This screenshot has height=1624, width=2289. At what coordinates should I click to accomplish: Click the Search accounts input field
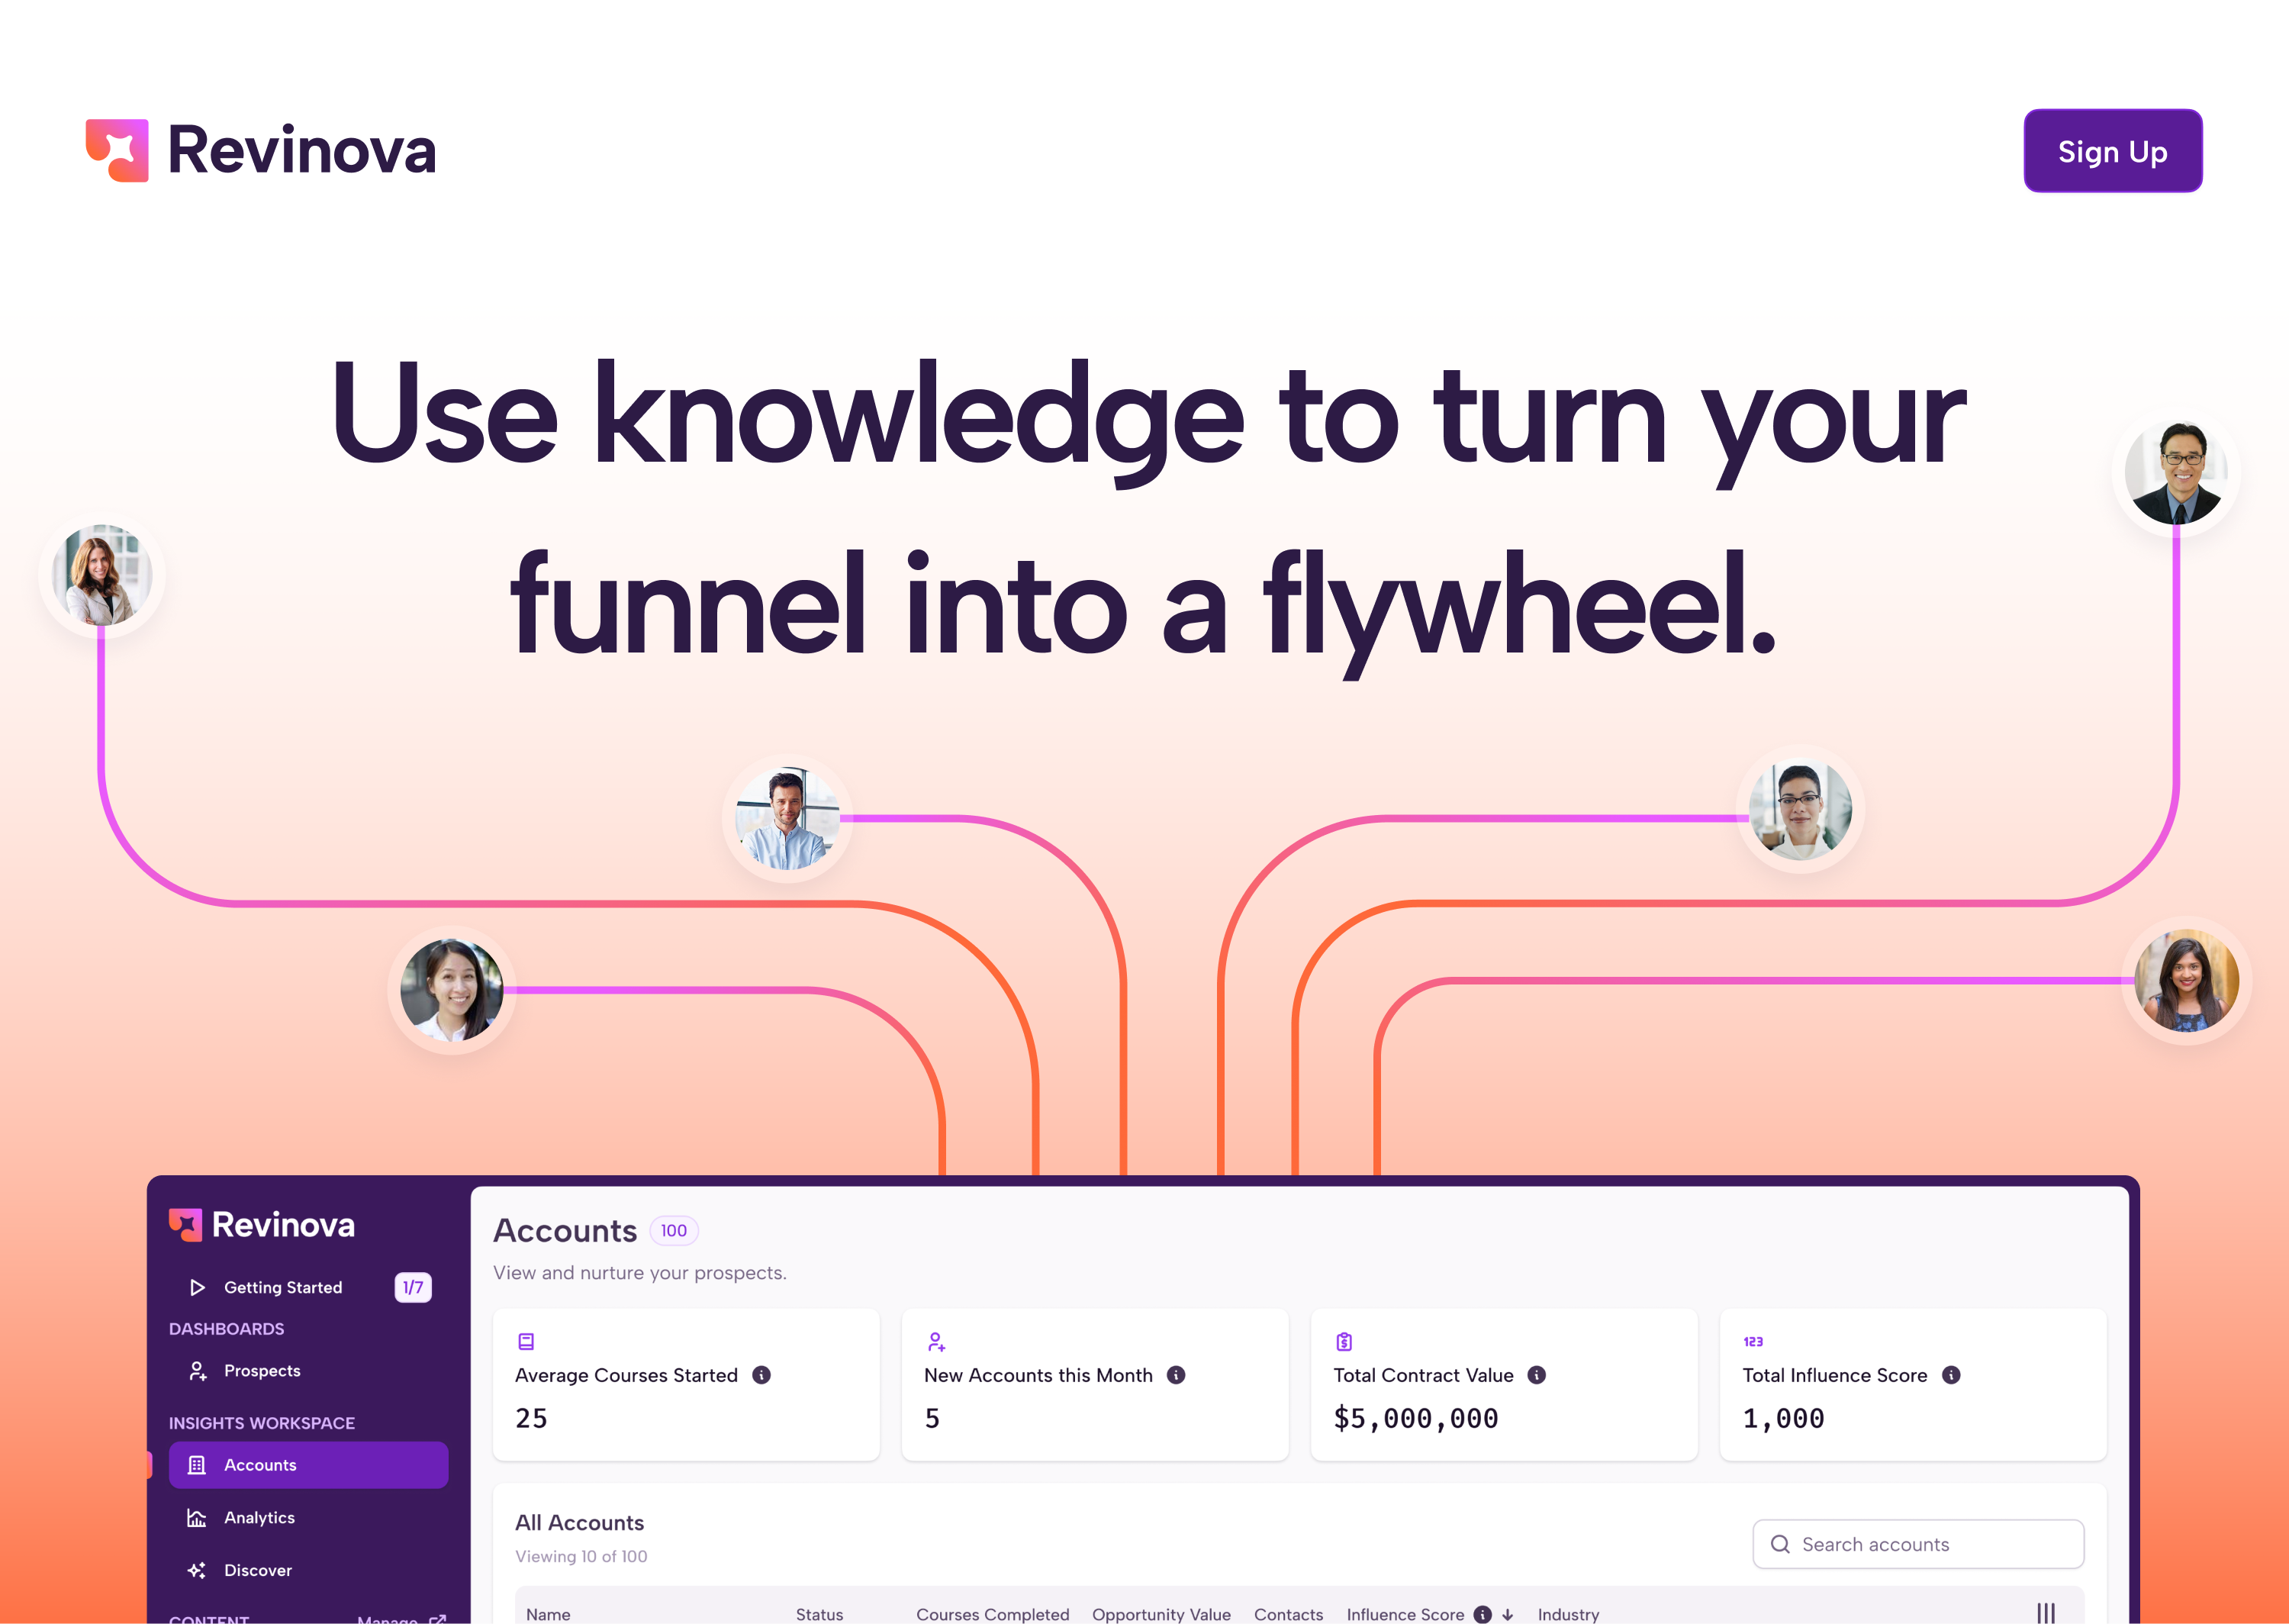pos(1918,1544)
